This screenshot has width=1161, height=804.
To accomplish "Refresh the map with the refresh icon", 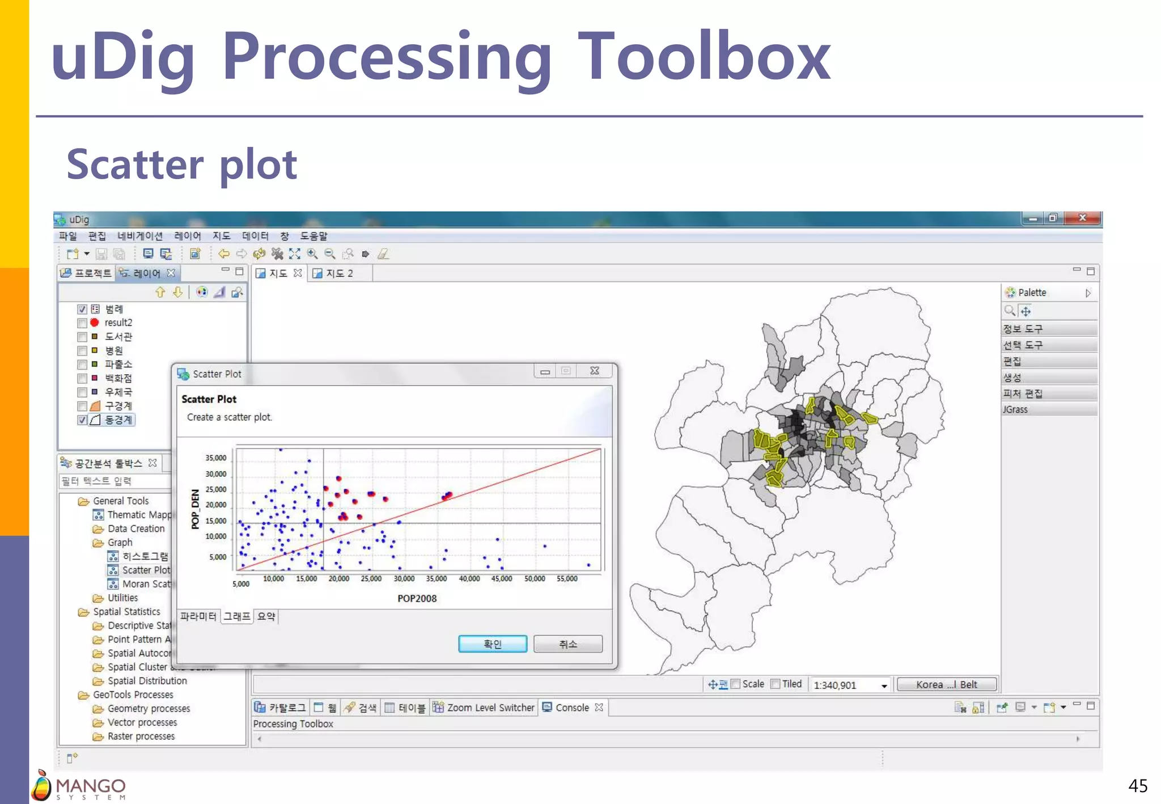I will [259, 254].
